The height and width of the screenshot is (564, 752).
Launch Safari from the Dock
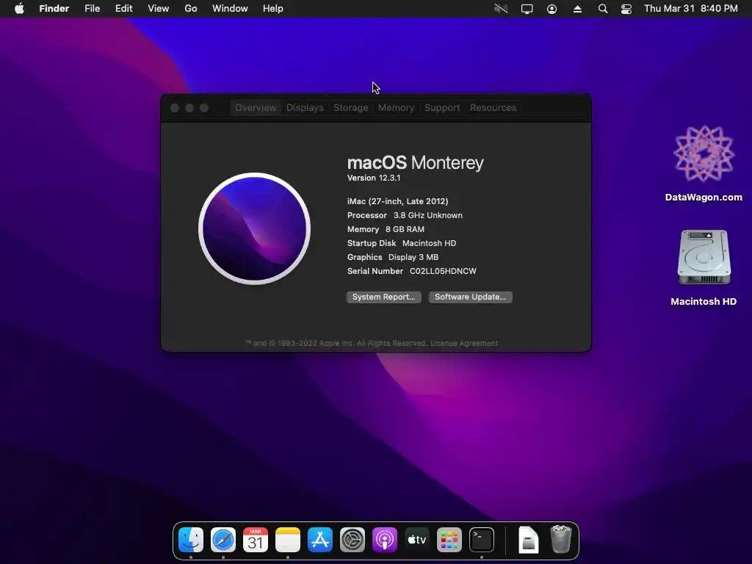coord(223,540)
